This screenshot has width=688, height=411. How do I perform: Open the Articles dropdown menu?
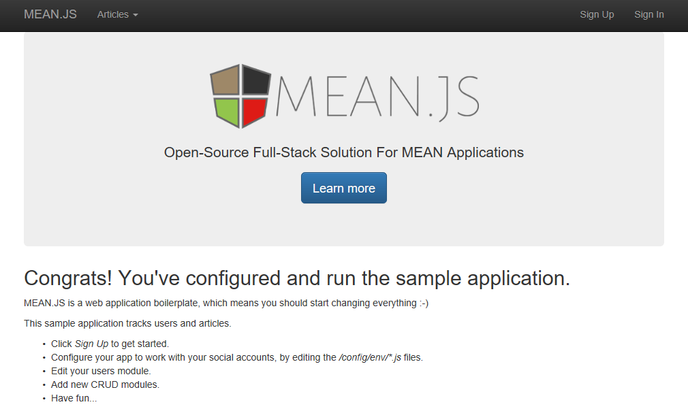click(x=117, y=14)
